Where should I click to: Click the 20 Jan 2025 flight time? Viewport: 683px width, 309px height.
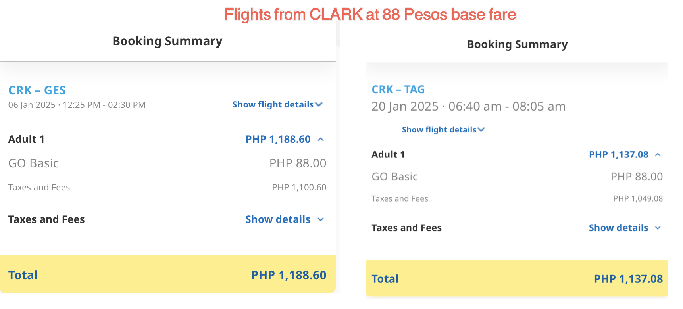[x=468, y=107]
